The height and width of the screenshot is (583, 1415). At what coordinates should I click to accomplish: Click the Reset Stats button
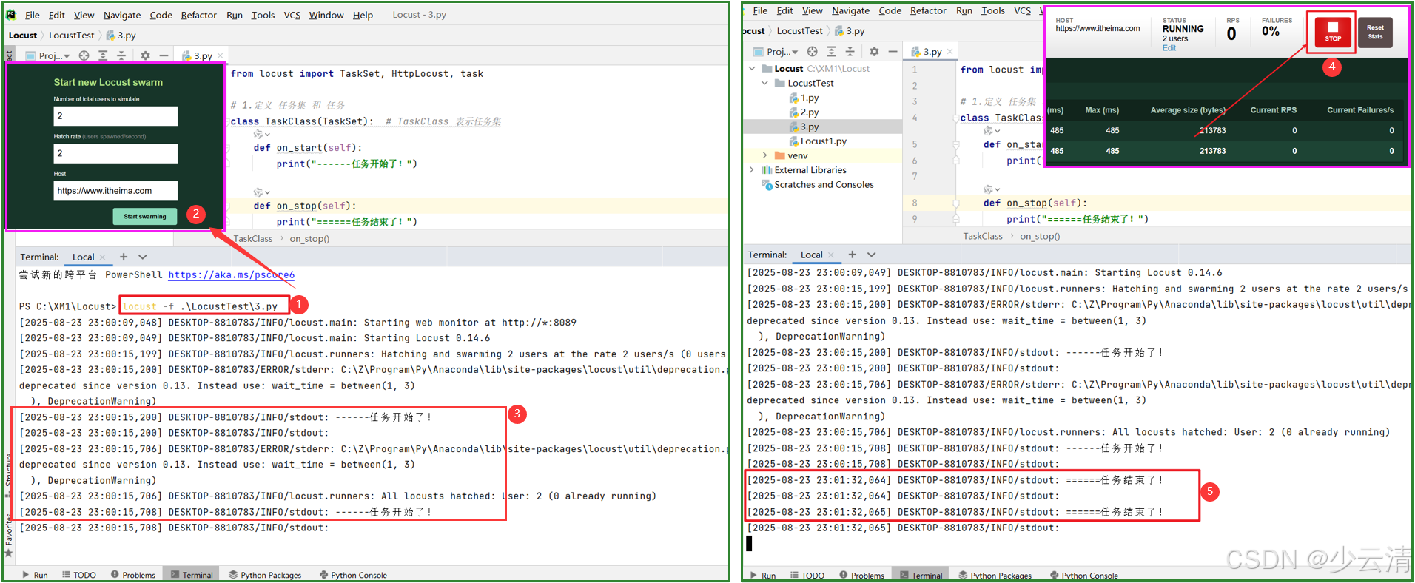(1374, 33)
